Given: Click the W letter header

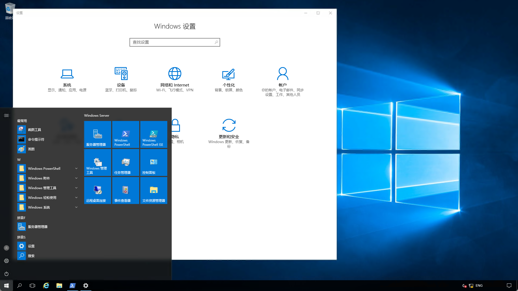Looking at the screenshot, I should click(19, 160).
